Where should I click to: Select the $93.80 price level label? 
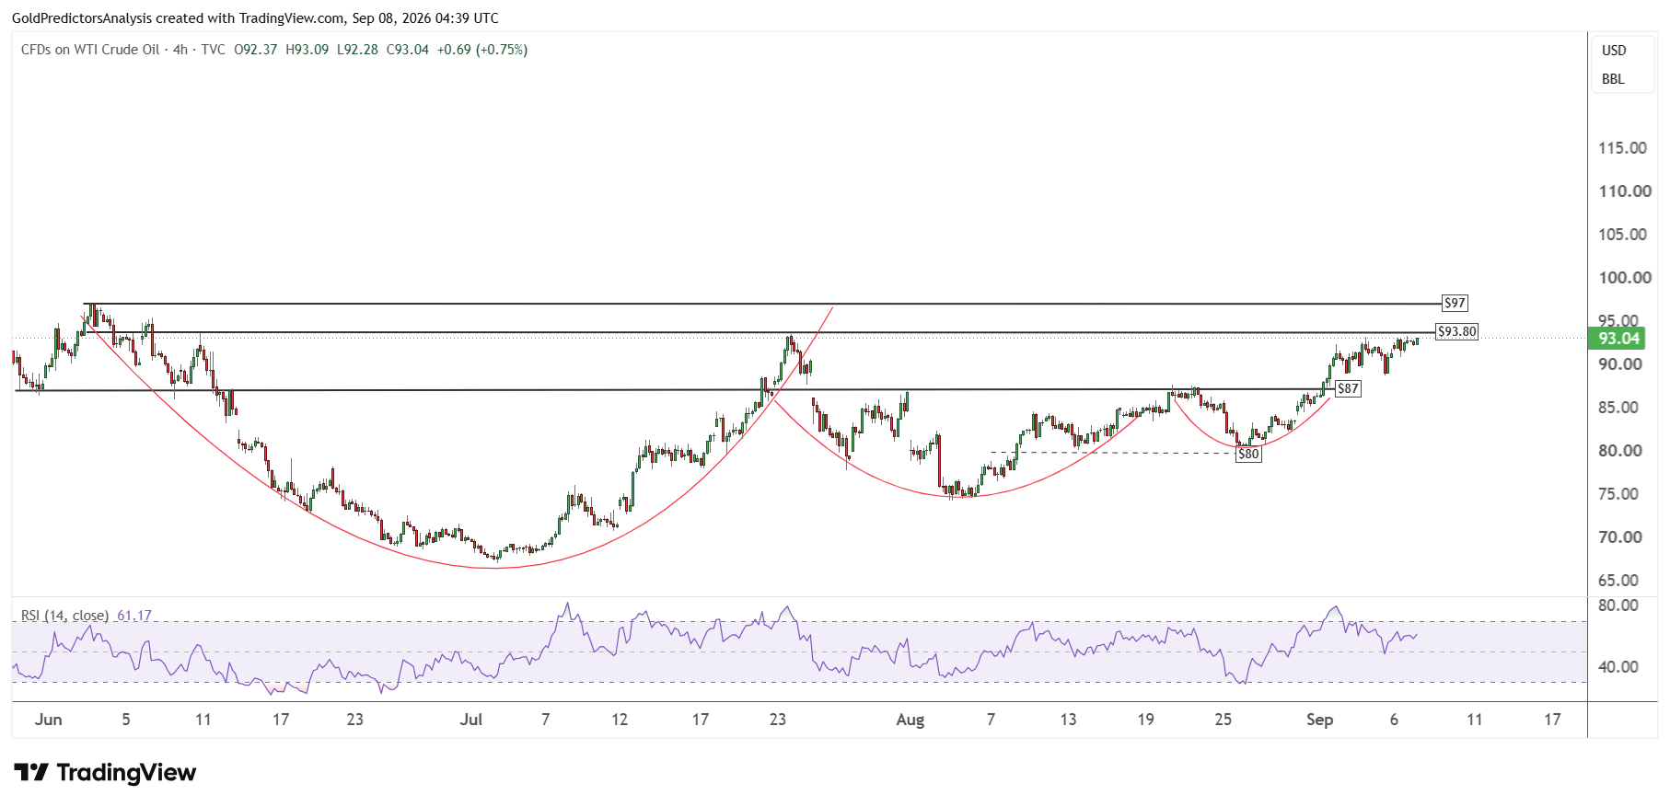click(x=1456, y=331)
